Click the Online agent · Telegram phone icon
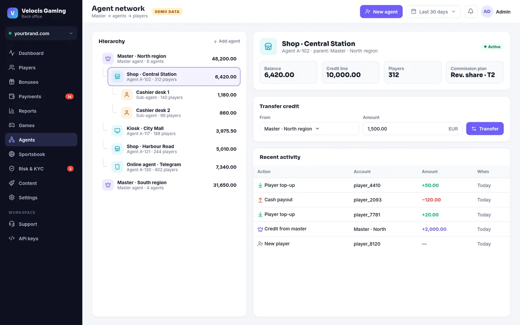 (x=117, y=167)
